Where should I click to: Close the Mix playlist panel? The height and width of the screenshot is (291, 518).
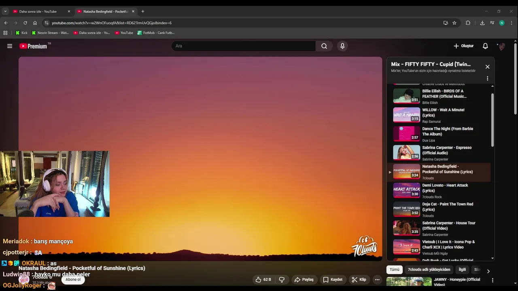pos(487,67)
